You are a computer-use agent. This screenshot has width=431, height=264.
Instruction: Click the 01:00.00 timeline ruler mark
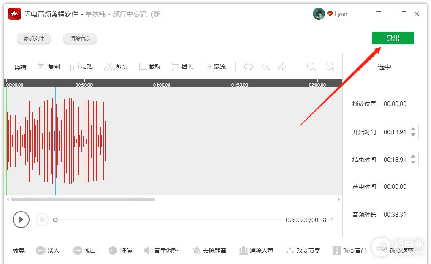[161, 85]
